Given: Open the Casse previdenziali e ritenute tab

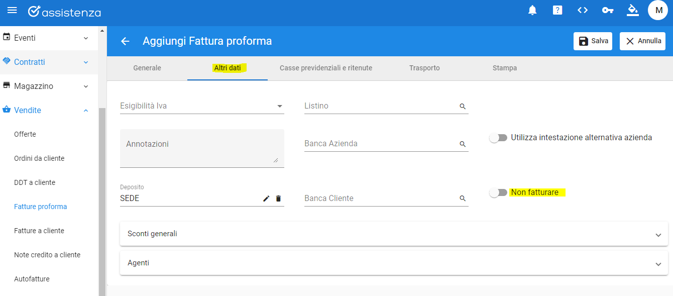Looking at the screenshot, I should [326, 68].
